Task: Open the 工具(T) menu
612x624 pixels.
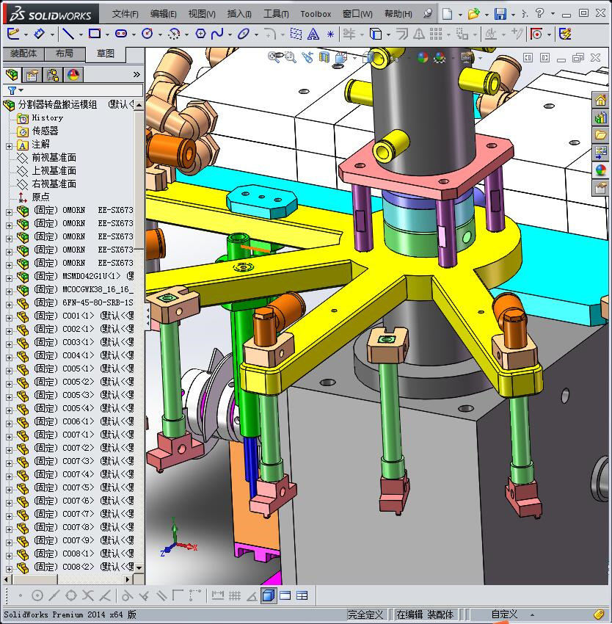Action: coord(276,14)
